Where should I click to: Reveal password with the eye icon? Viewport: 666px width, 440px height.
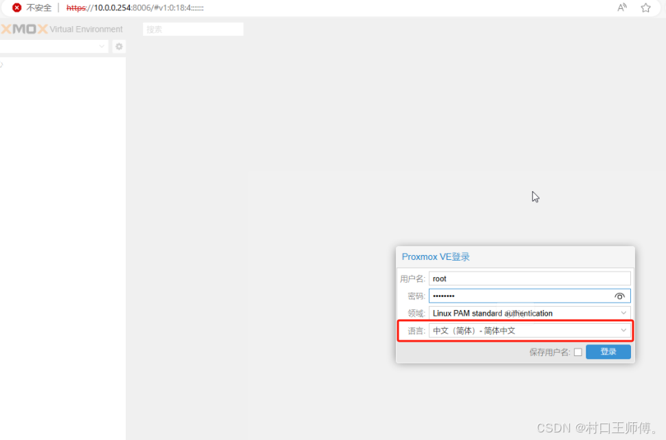tap(619, 296)
